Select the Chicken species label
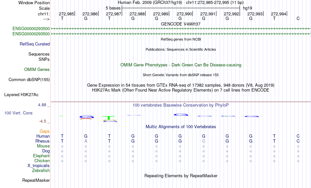Screen dimensions: 311x188 point(42,161)
